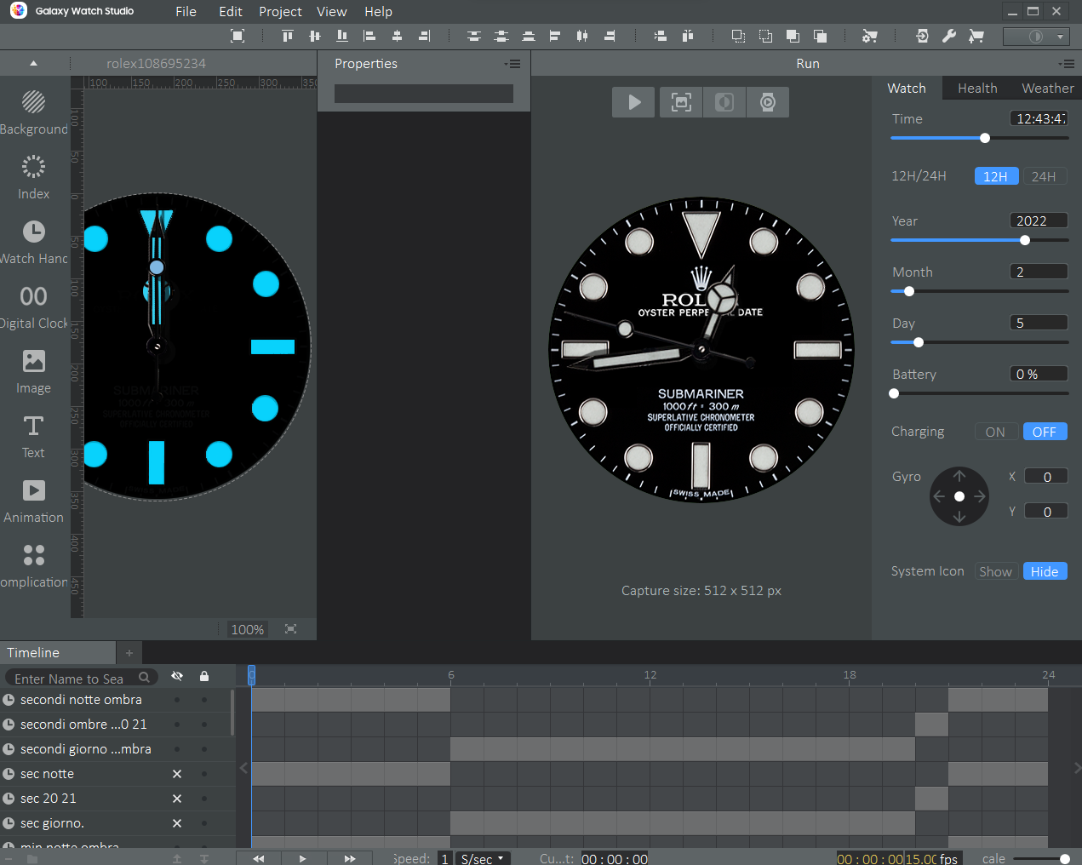Image resolution: width=1082 pixels, height=865 pixels.
Task: Add a Background component
Action: click(33, 112)
